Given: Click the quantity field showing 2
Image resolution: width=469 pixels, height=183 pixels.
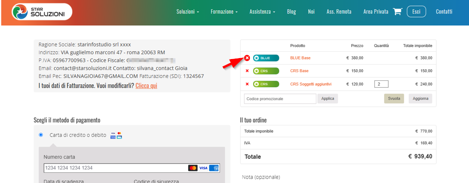Looking at the screenshot, I should pos(382,84).
